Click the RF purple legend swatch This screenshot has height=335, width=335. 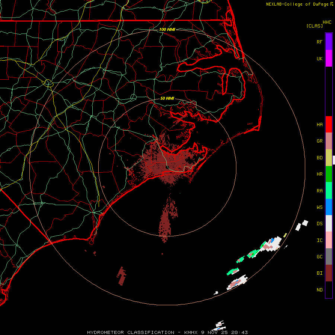point(329,42)
